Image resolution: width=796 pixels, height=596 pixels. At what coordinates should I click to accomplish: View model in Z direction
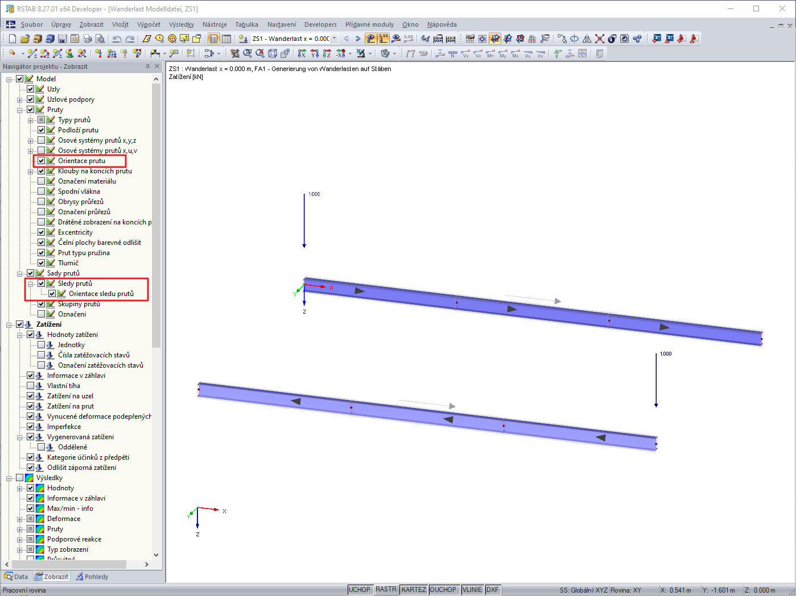click(327, 53)
